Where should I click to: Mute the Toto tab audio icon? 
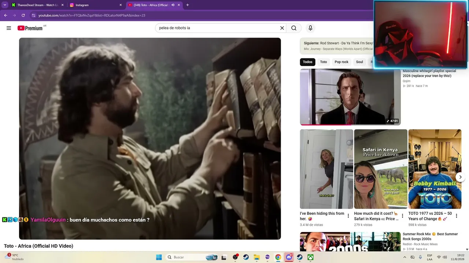pyautogui.click(x=173, y=5)
